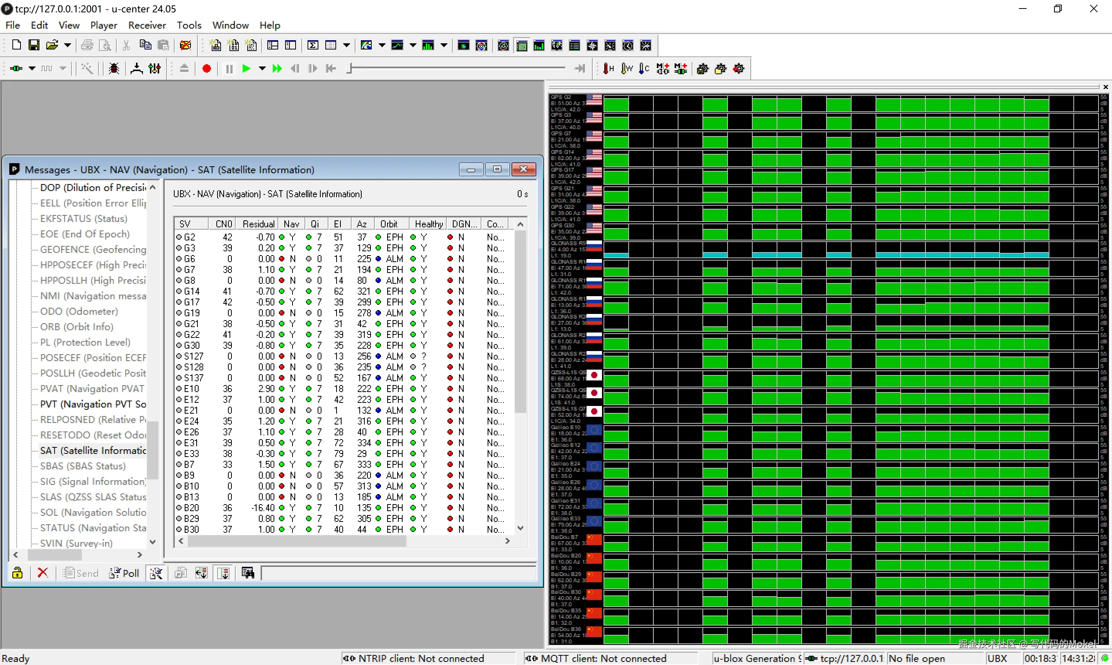The width and height of the screenshot is (1112, 665).
Task: Click the red X clear icon
Action: (43, 573)
